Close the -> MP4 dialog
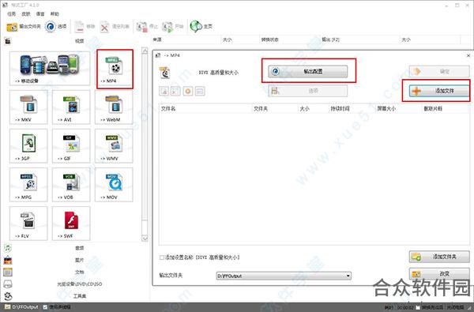This screenshot has height=312, width=474. tap(468, 55)
